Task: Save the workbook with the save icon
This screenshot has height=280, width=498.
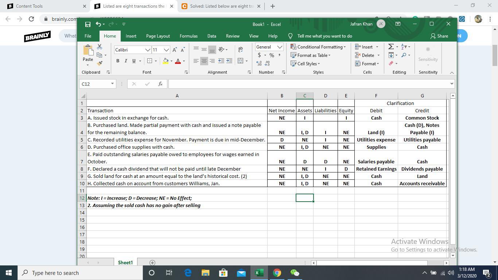Action: click(x=87, y=24)
